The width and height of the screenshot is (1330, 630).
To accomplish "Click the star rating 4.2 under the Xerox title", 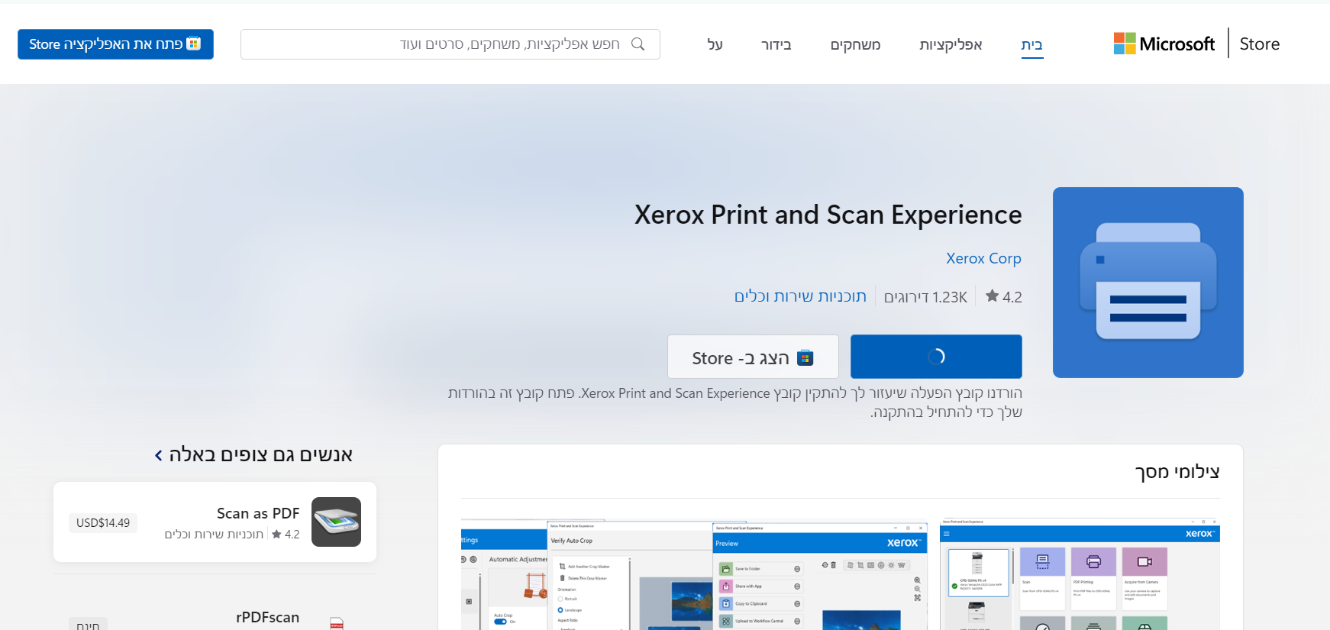I will coord(1003,296).
